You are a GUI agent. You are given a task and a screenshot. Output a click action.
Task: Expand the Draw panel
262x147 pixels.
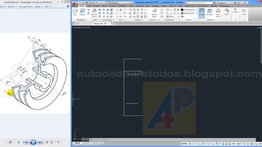tap(122, 20)
